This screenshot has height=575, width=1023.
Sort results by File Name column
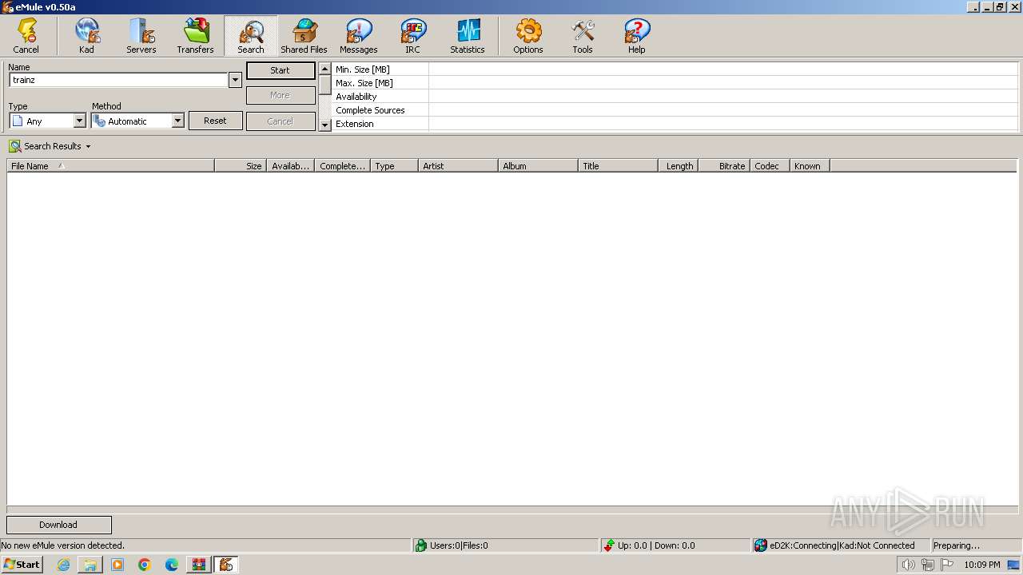pyautogui.click(x=110, y=166)
